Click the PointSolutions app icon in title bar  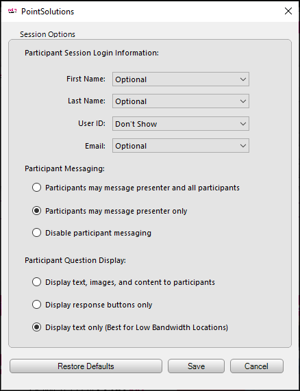pyautogui.click(x=12, y=11)
